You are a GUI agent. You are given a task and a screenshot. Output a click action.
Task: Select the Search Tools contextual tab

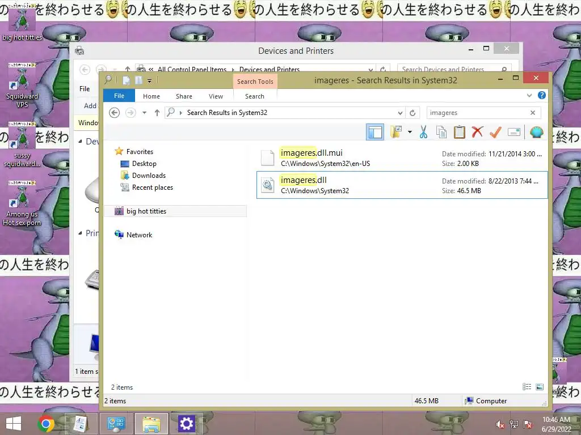(x=255, y=82)
